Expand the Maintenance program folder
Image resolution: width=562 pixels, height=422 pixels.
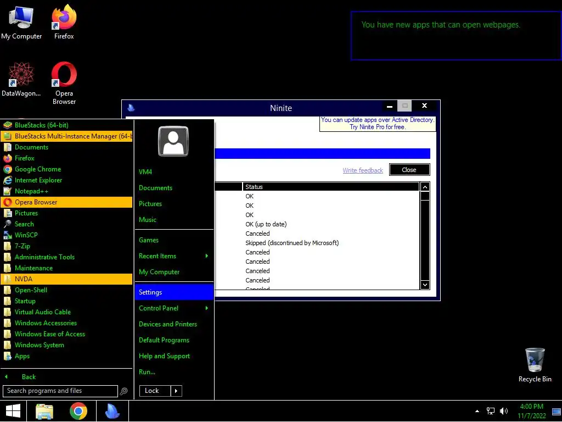66,268
